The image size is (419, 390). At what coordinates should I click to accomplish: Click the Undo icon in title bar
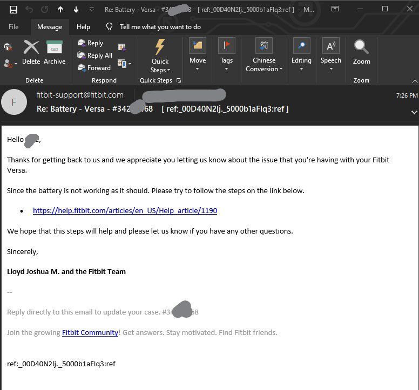coord(29,10)
